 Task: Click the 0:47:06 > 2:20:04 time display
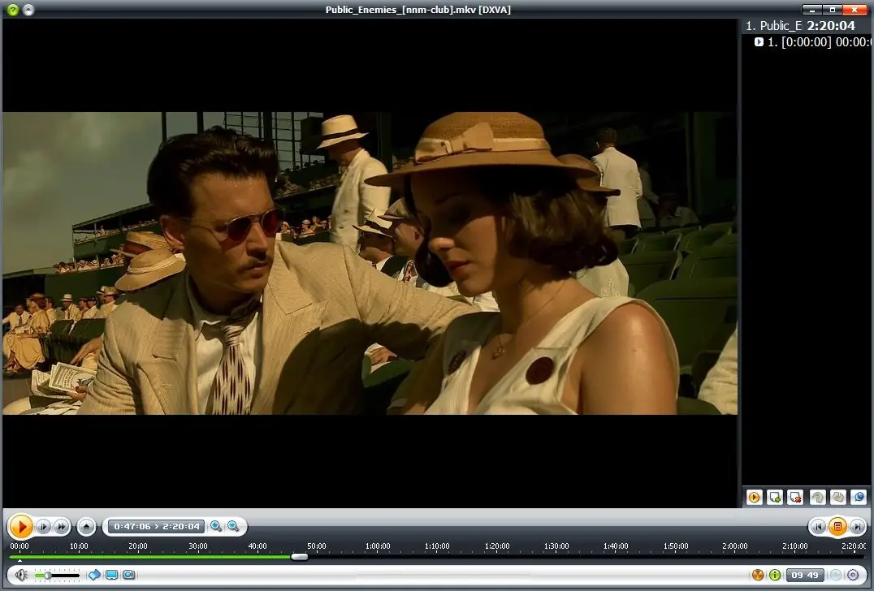[157, 527]
